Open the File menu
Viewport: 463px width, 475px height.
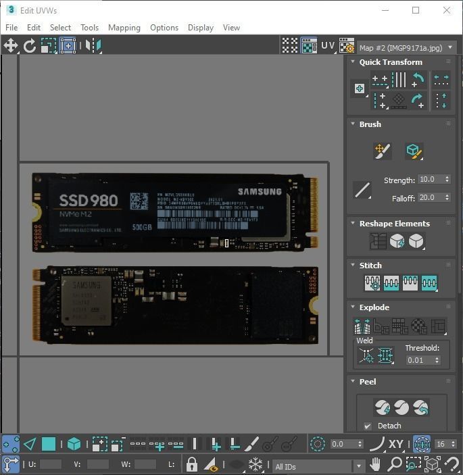pos(11,28)
